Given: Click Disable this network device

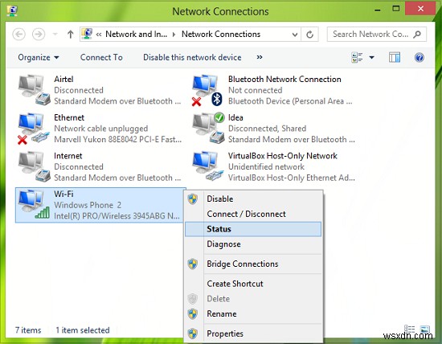Looking at the screenshot, I should tap(192, 58).
